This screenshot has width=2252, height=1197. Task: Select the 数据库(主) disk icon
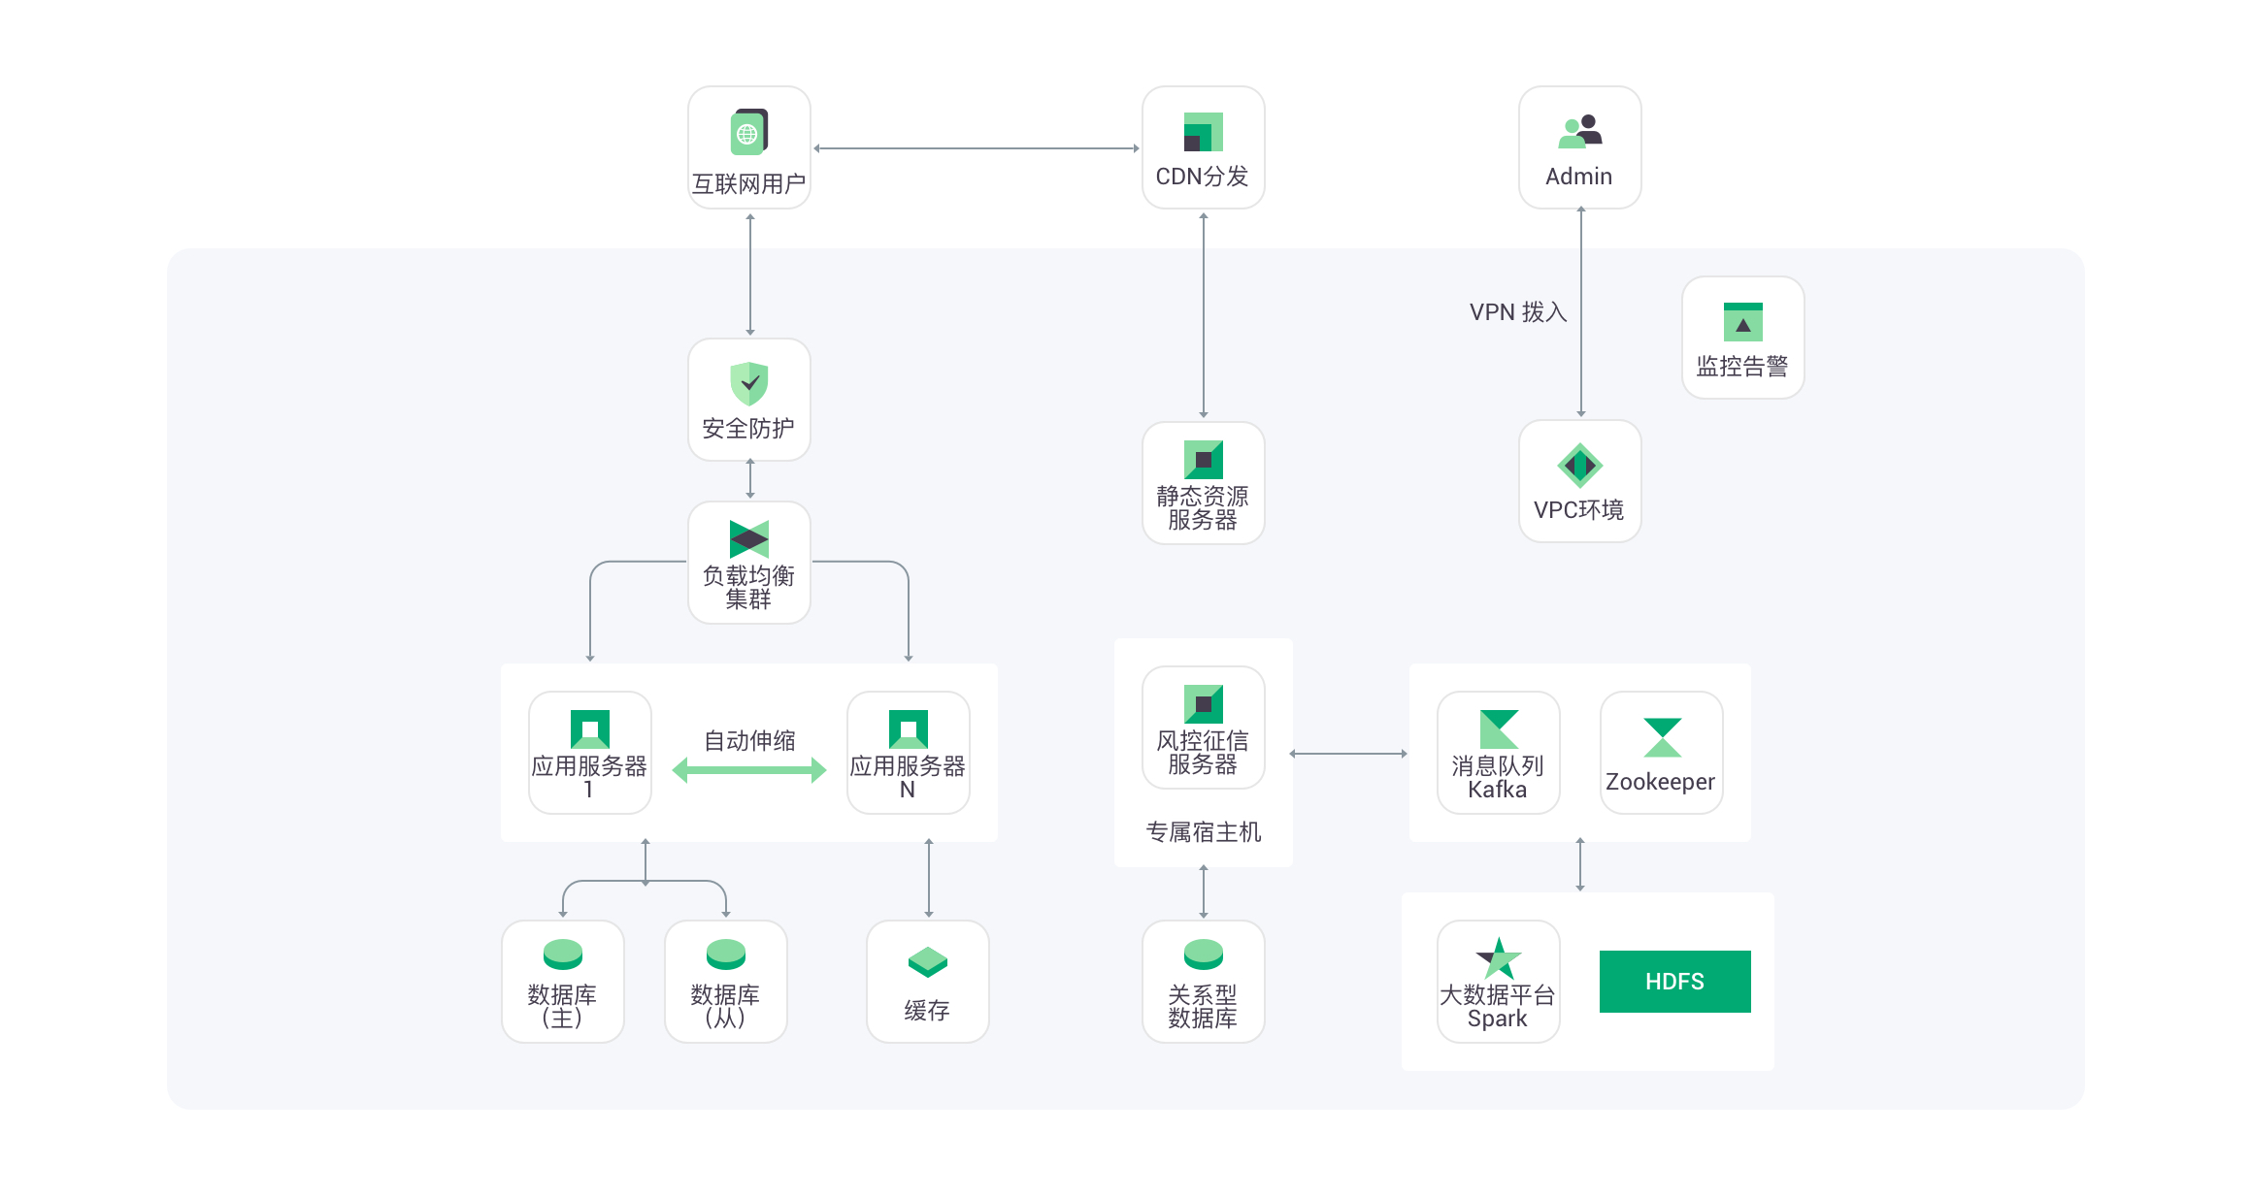point(563,954)
